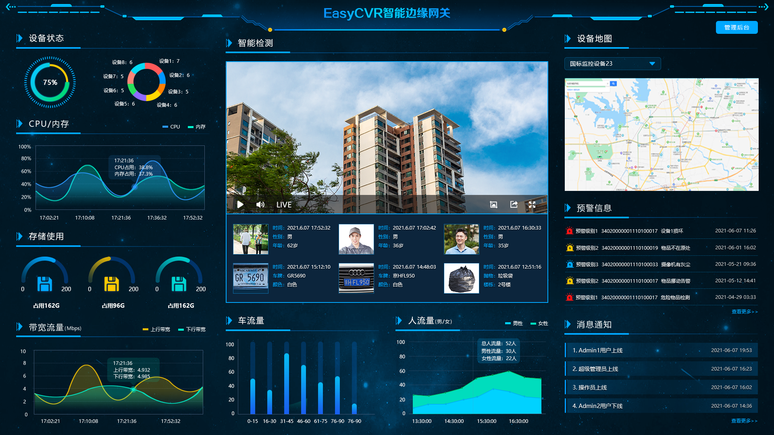Click the 17:21:36 bandwidth chart data point
774x435 pixels.
(x=133, y=389)
